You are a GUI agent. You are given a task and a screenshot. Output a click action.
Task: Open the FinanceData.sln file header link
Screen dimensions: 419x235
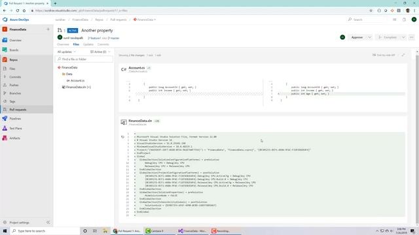click(x=140, y=121)
